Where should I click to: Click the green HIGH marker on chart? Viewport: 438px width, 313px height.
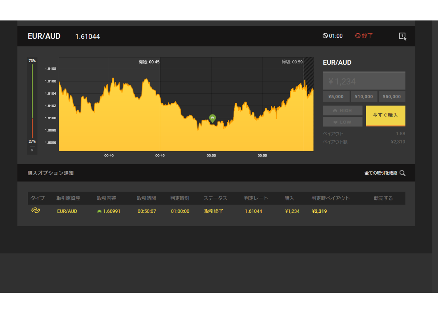pos(212,118)
